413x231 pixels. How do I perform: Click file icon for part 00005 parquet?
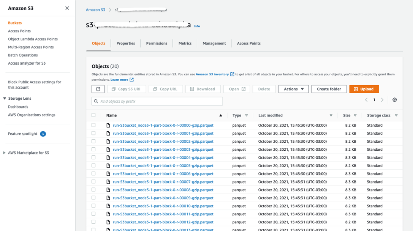coord(108,166)
